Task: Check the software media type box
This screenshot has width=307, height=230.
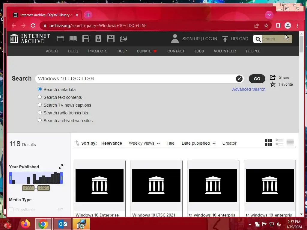Action: click(x=11, y=210)
